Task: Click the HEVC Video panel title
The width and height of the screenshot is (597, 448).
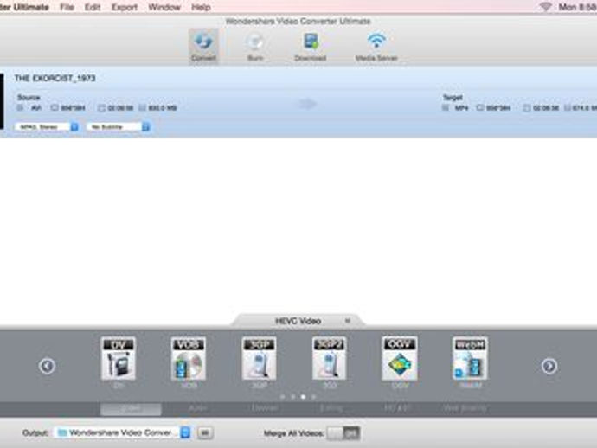Action: [x=298, y=321]
